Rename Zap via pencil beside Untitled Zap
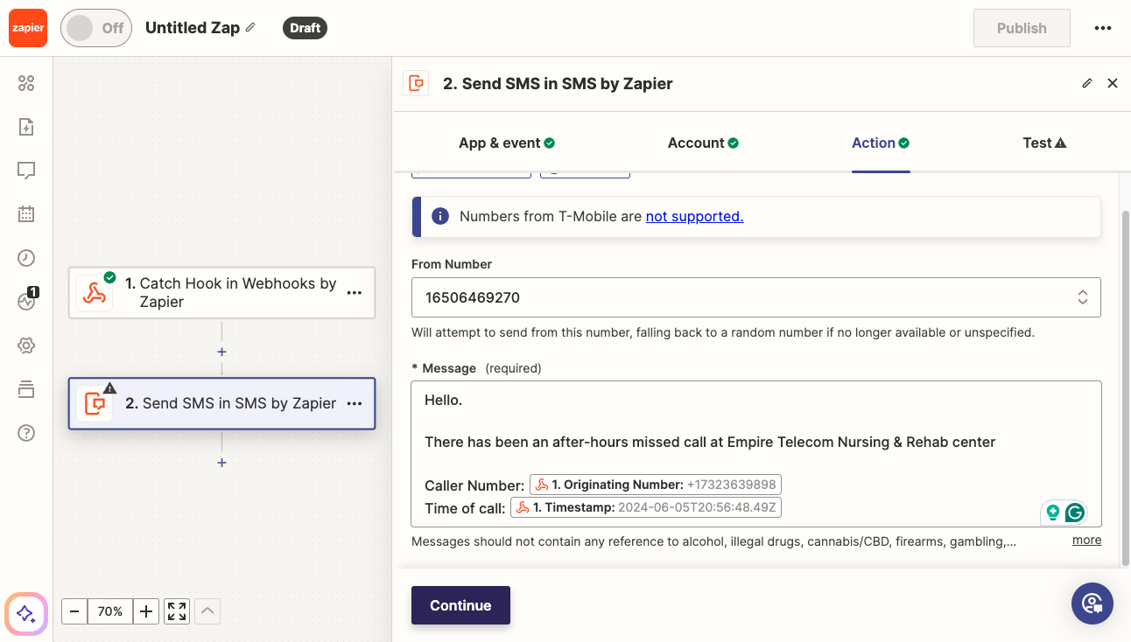The width and height of the screenshot is (1131, 642). coord(250,27)
